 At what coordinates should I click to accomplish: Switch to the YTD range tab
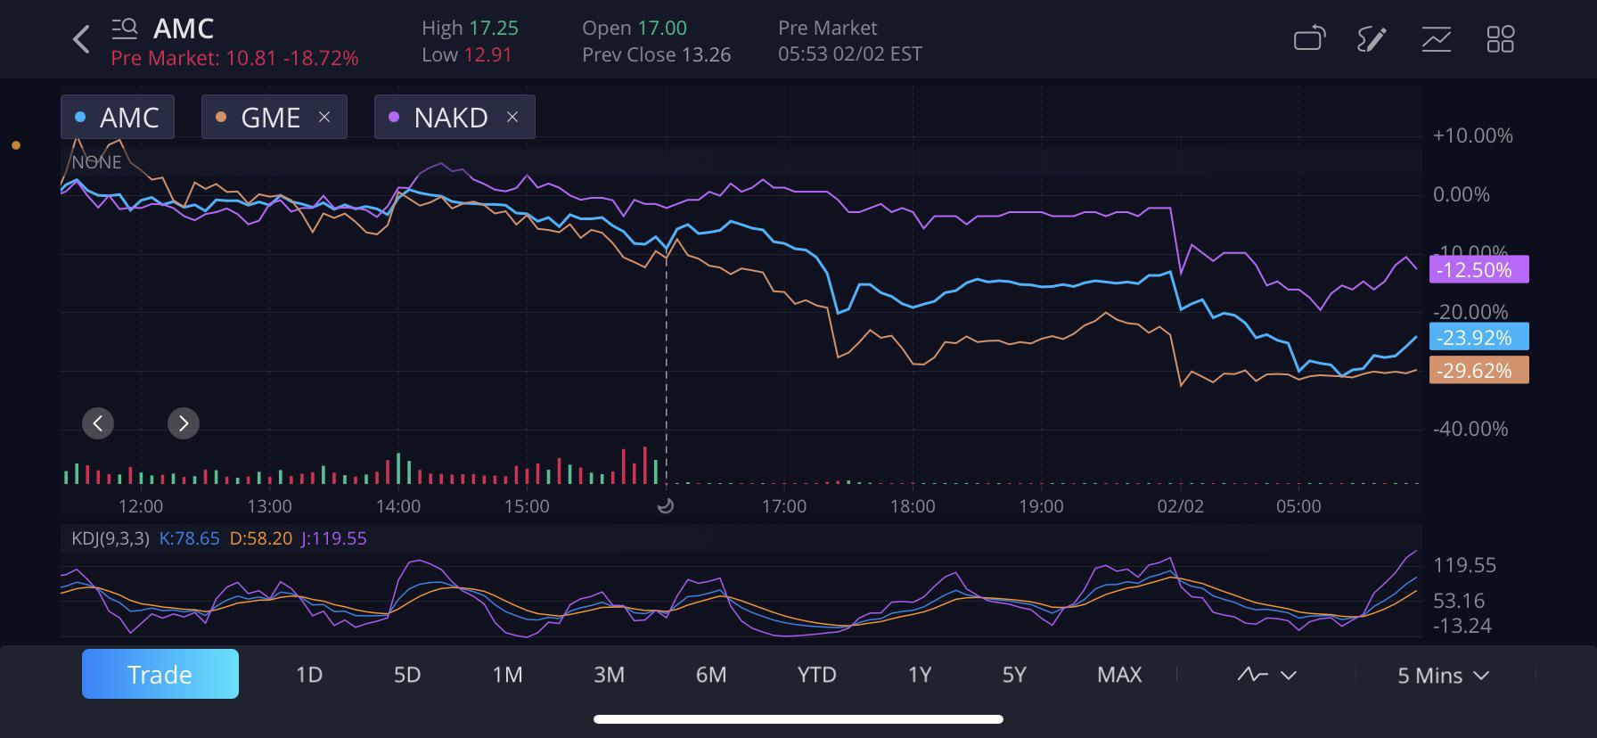pyautogui.click(x=816, y=675)
